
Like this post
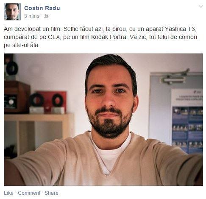pos(8,193)
